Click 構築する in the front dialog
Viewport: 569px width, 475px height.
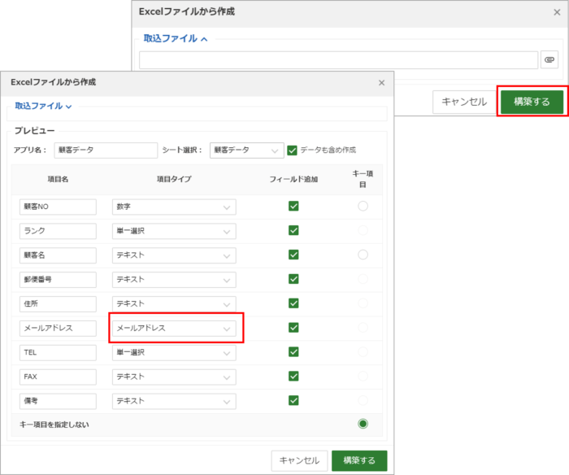coord(359,460)
